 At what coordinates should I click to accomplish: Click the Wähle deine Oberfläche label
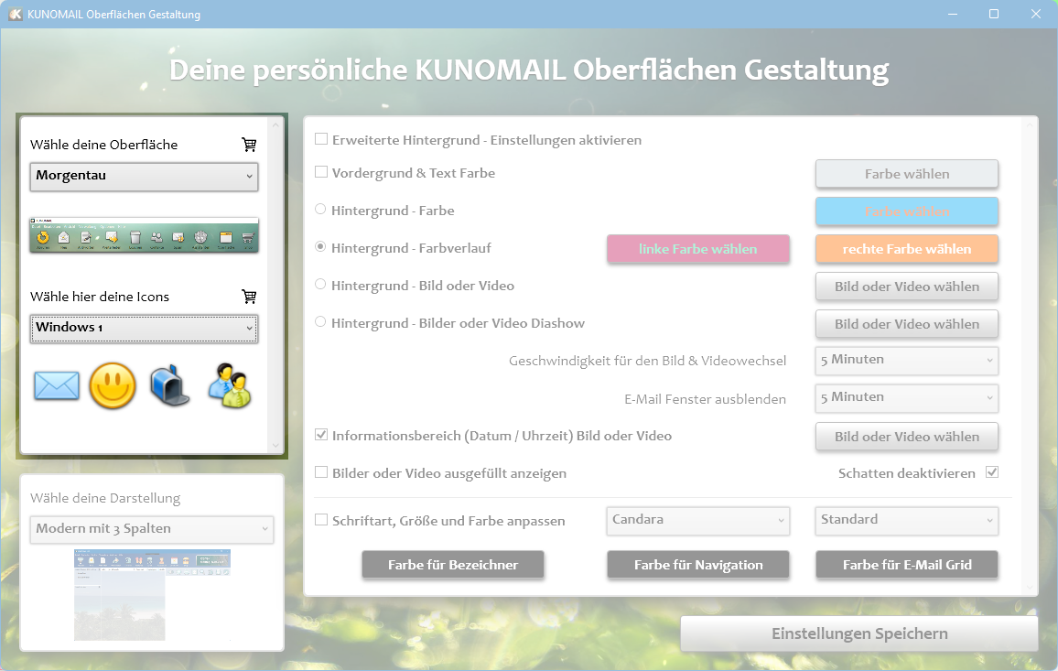click(104, 145)
